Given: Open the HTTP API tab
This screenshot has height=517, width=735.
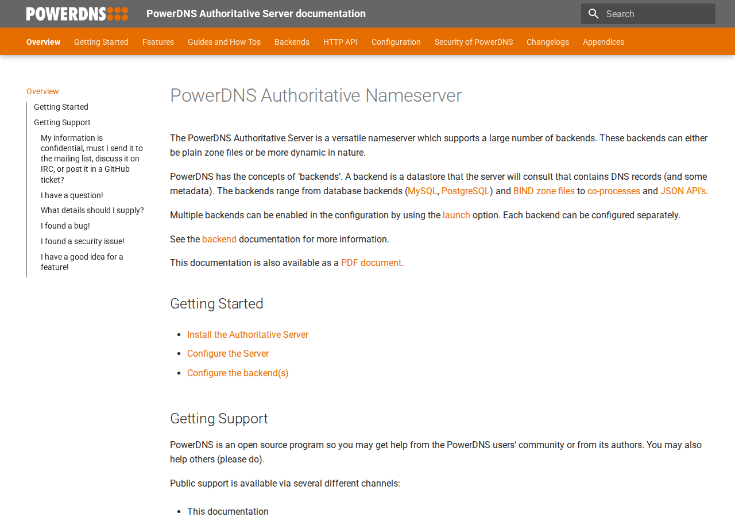Looking at the screenshot, I should click(x=341, y=42).
